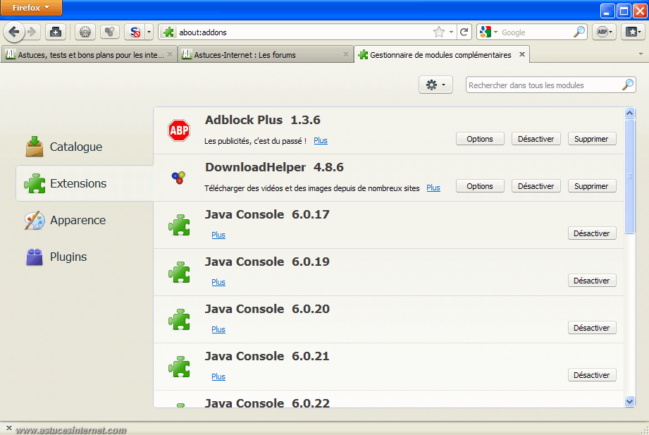Click the NoScript S toolbar icon
The image size is (649, 435).
(x=135, y=32)
